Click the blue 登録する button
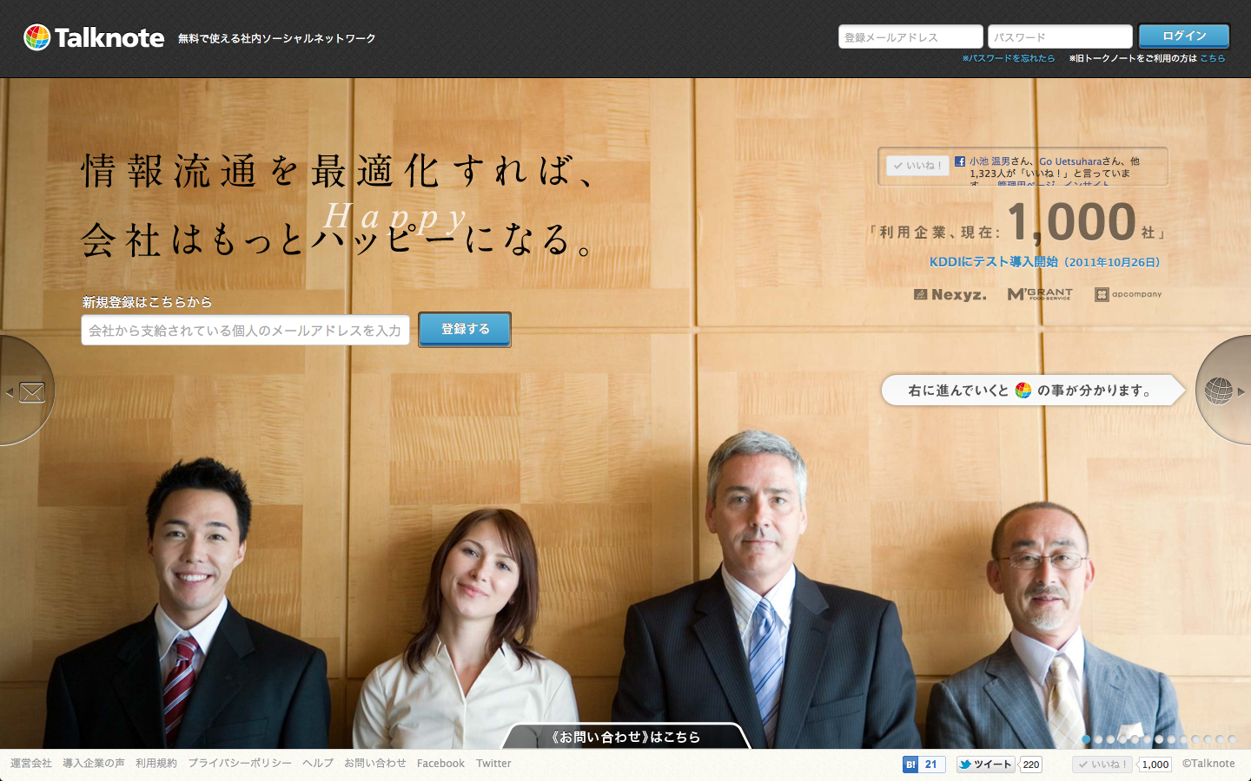 tap(464, 329)
